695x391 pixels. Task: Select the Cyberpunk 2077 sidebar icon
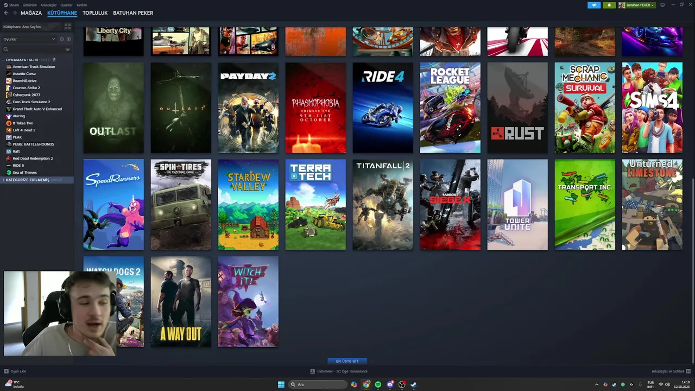pos(8,95)
